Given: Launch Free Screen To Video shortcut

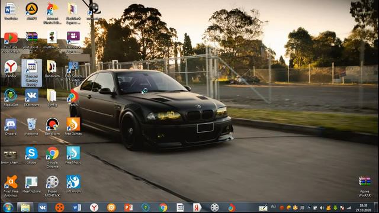Looking at the screenshot, I should (73, 71).
